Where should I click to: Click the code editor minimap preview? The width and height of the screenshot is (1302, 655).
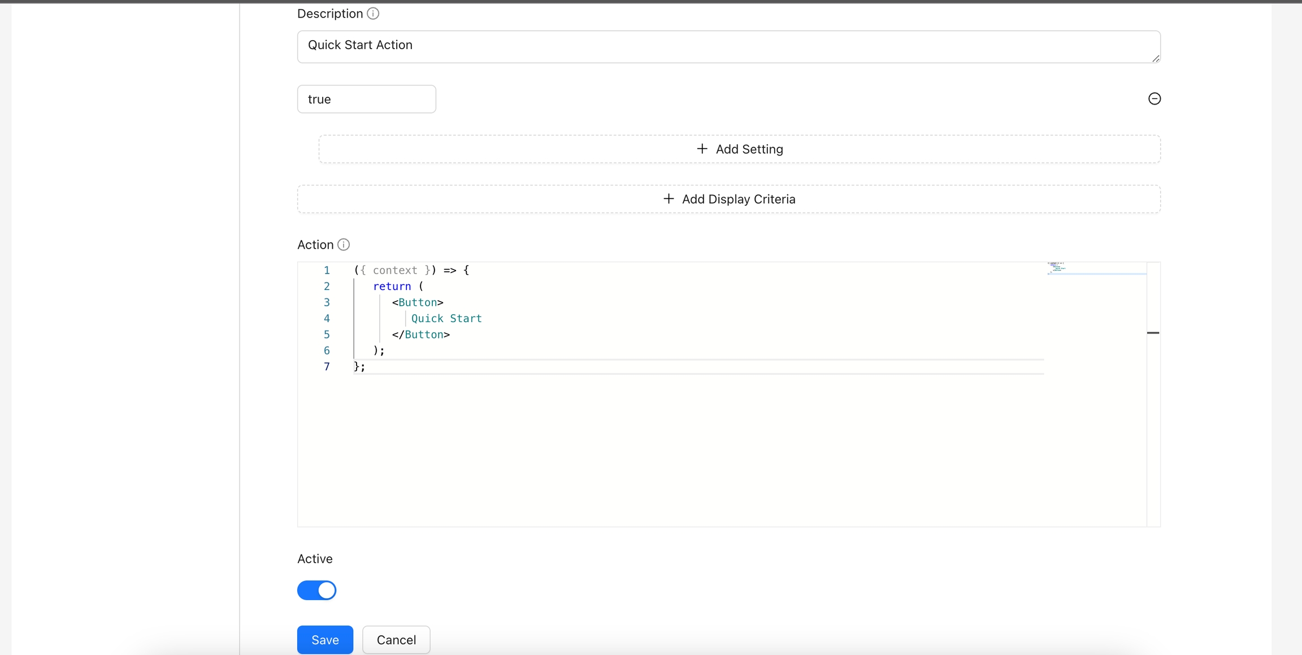pyautogui.click(x=1057, y=267)
